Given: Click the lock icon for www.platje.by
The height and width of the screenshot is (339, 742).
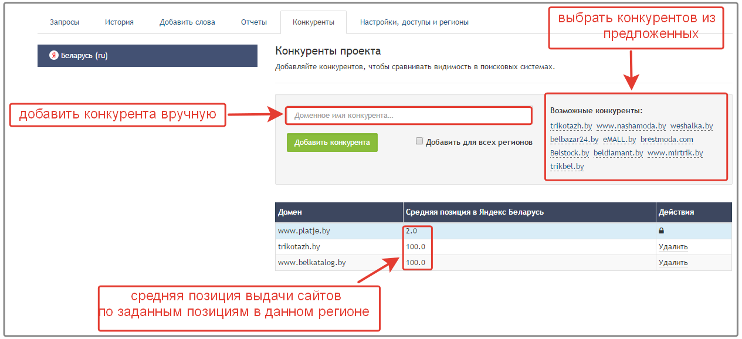Looking at the screenshot, I should point(662,231).
